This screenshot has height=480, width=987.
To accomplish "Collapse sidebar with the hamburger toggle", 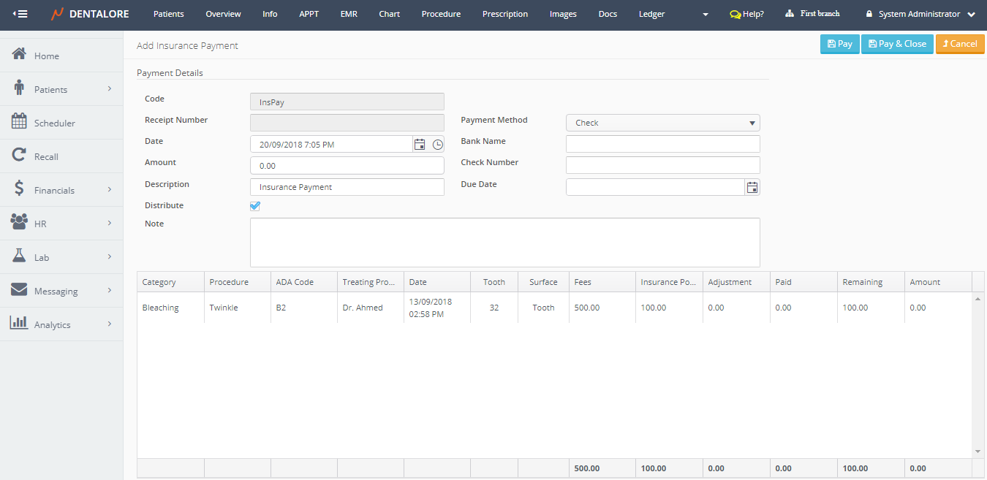I will click(20, 14).
